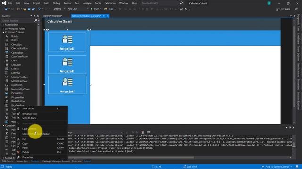The width and height of the screenshot is (302, 169).
Task: Click the second Angajati card in designer
Action: pyautogui.click(x=67, y=65)
